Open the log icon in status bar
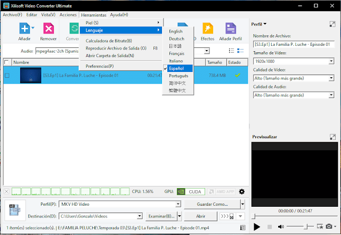 243,228
